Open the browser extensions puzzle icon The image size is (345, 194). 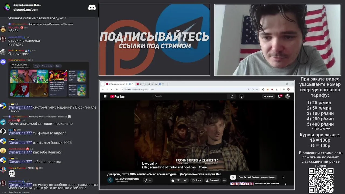277,89
